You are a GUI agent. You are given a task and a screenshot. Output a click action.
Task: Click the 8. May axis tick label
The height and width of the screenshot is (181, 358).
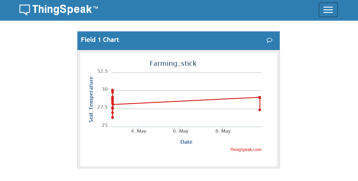click(223, 131)
